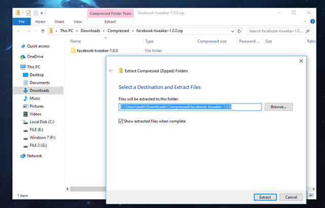Select the Music folder icon

[26, 98]
